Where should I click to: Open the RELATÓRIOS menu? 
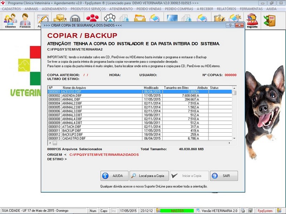pos(226,9)
